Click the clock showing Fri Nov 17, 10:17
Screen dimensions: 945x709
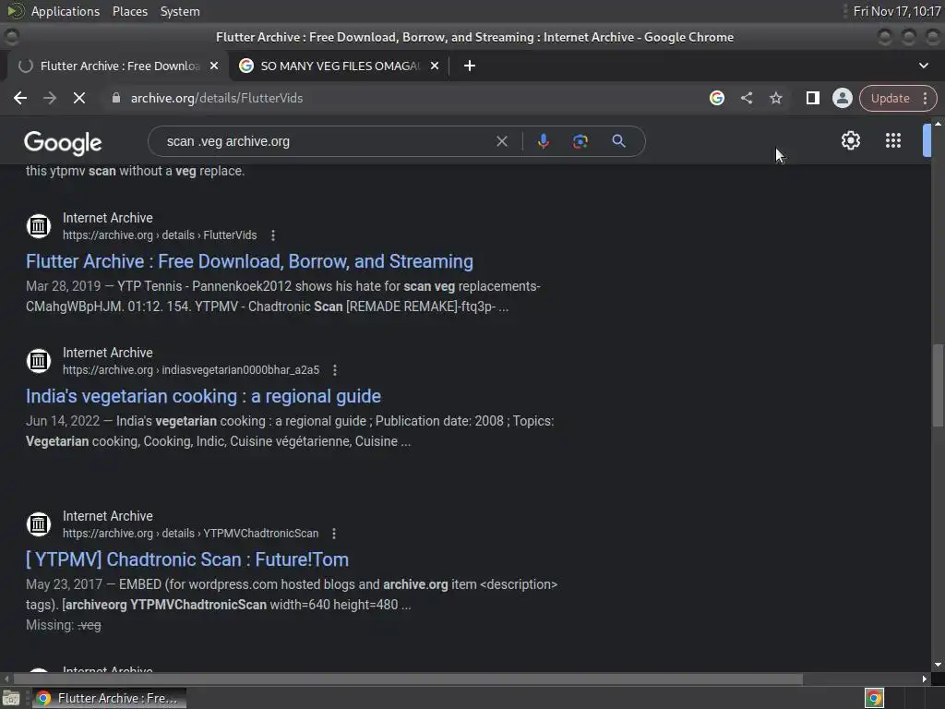tap(897, 11)
